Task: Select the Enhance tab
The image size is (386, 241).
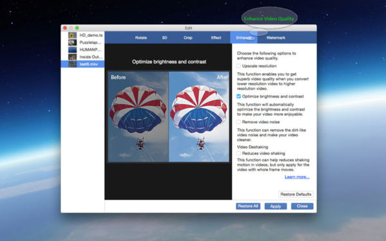Action: (244, 38)
